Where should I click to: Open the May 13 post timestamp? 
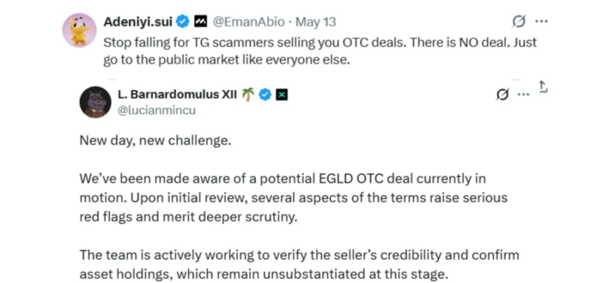pos(316,22)
